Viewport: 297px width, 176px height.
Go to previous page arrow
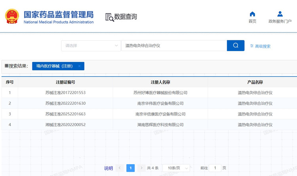120,168
